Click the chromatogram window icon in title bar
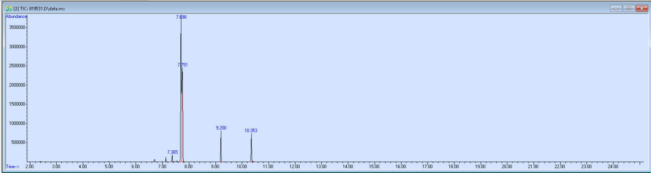 [9, 9]
